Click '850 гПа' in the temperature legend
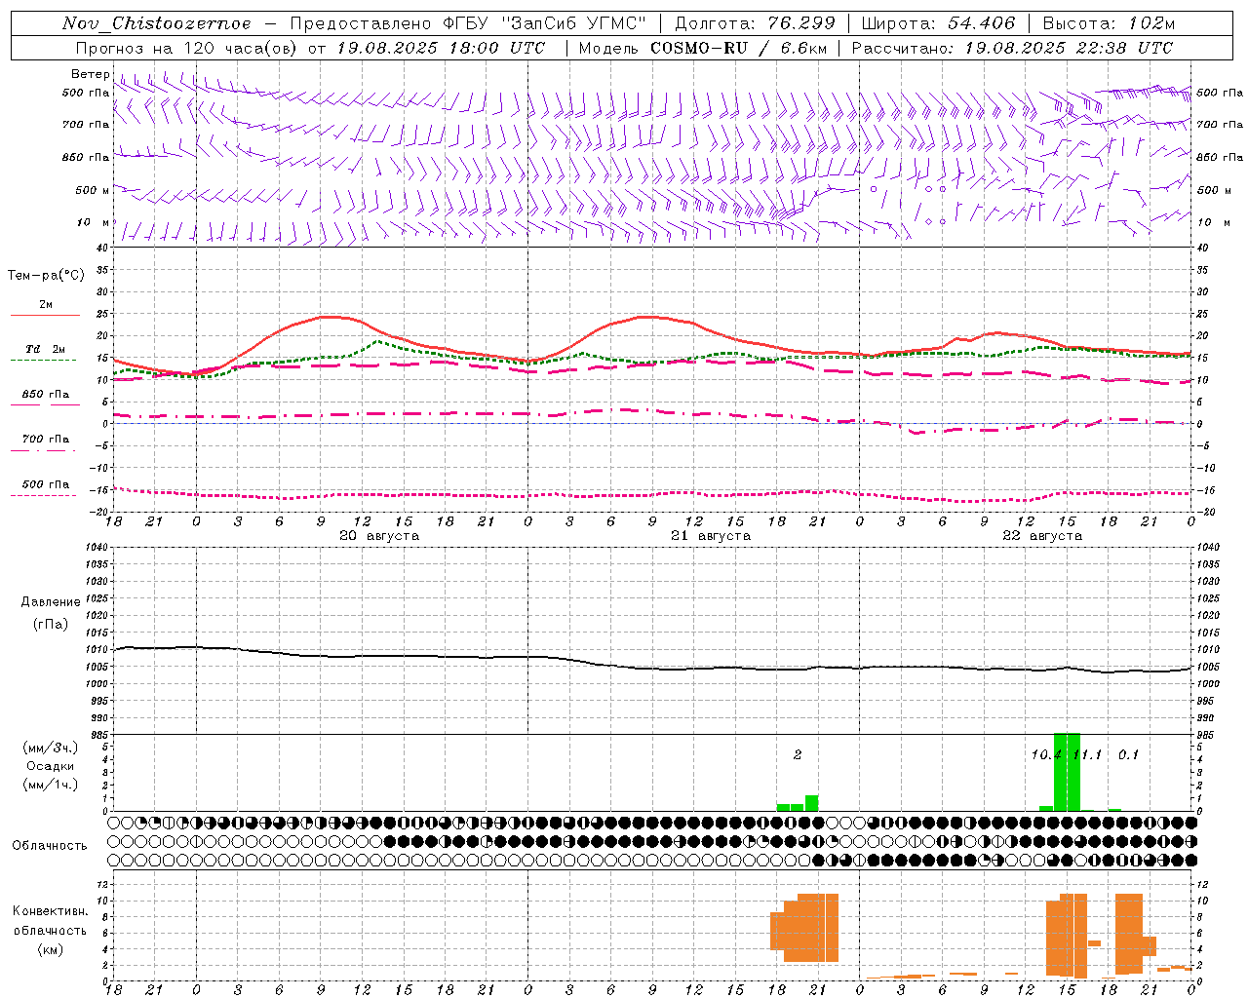The height and width of the screenshot is (998, 1248). point(46,395)
